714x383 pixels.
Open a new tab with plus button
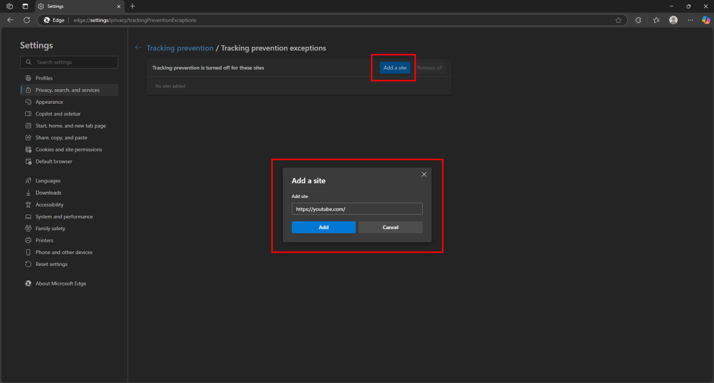(132, 6)
